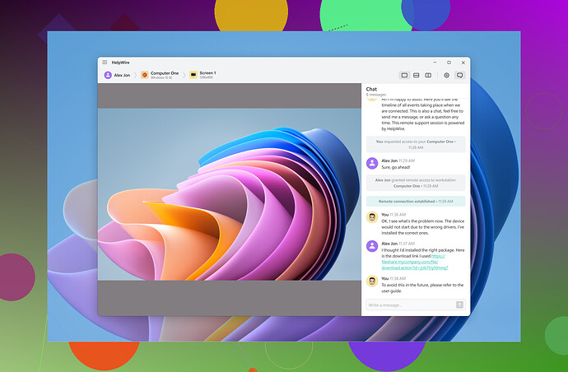The height and width of the screenshot is (372, 568).
Task: Open the target settings icon in the toolbar
Action: pos(447,75)
